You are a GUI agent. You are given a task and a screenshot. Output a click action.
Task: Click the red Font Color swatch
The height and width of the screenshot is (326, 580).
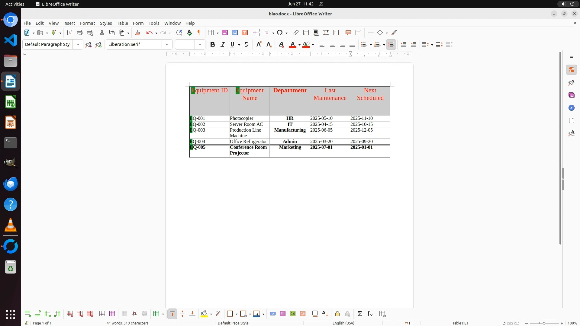click(x=292, y=45)
